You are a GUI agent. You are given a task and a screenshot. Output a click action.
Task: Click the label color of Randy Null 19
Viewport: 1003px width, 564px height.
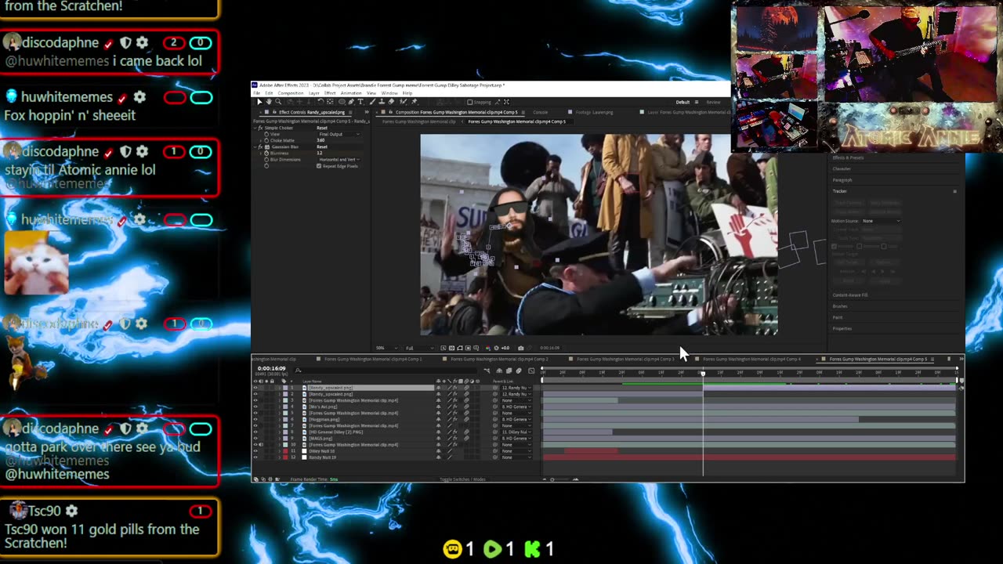pos(285,457)
